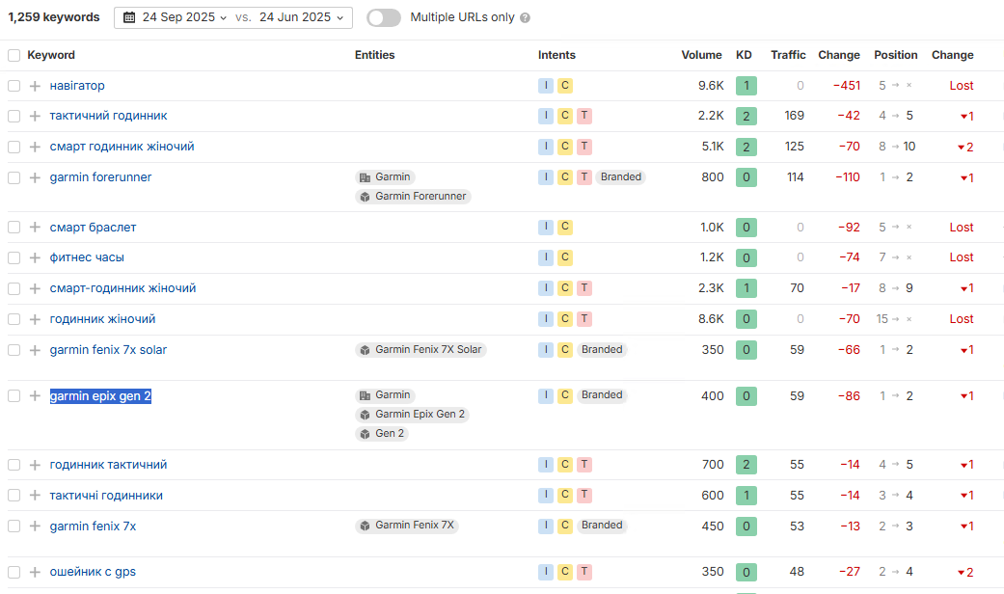Open the 24 Sep 2025 date dropdown

(184, 17)
